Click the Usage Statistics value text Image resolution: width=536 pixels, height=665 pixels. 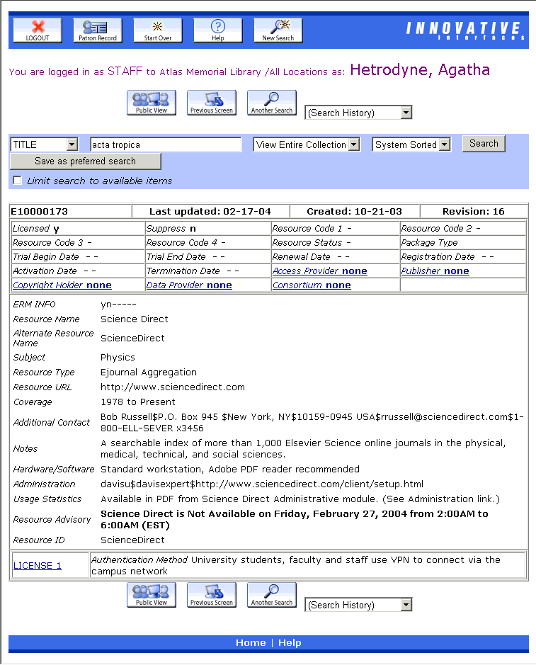click(300, 499)
